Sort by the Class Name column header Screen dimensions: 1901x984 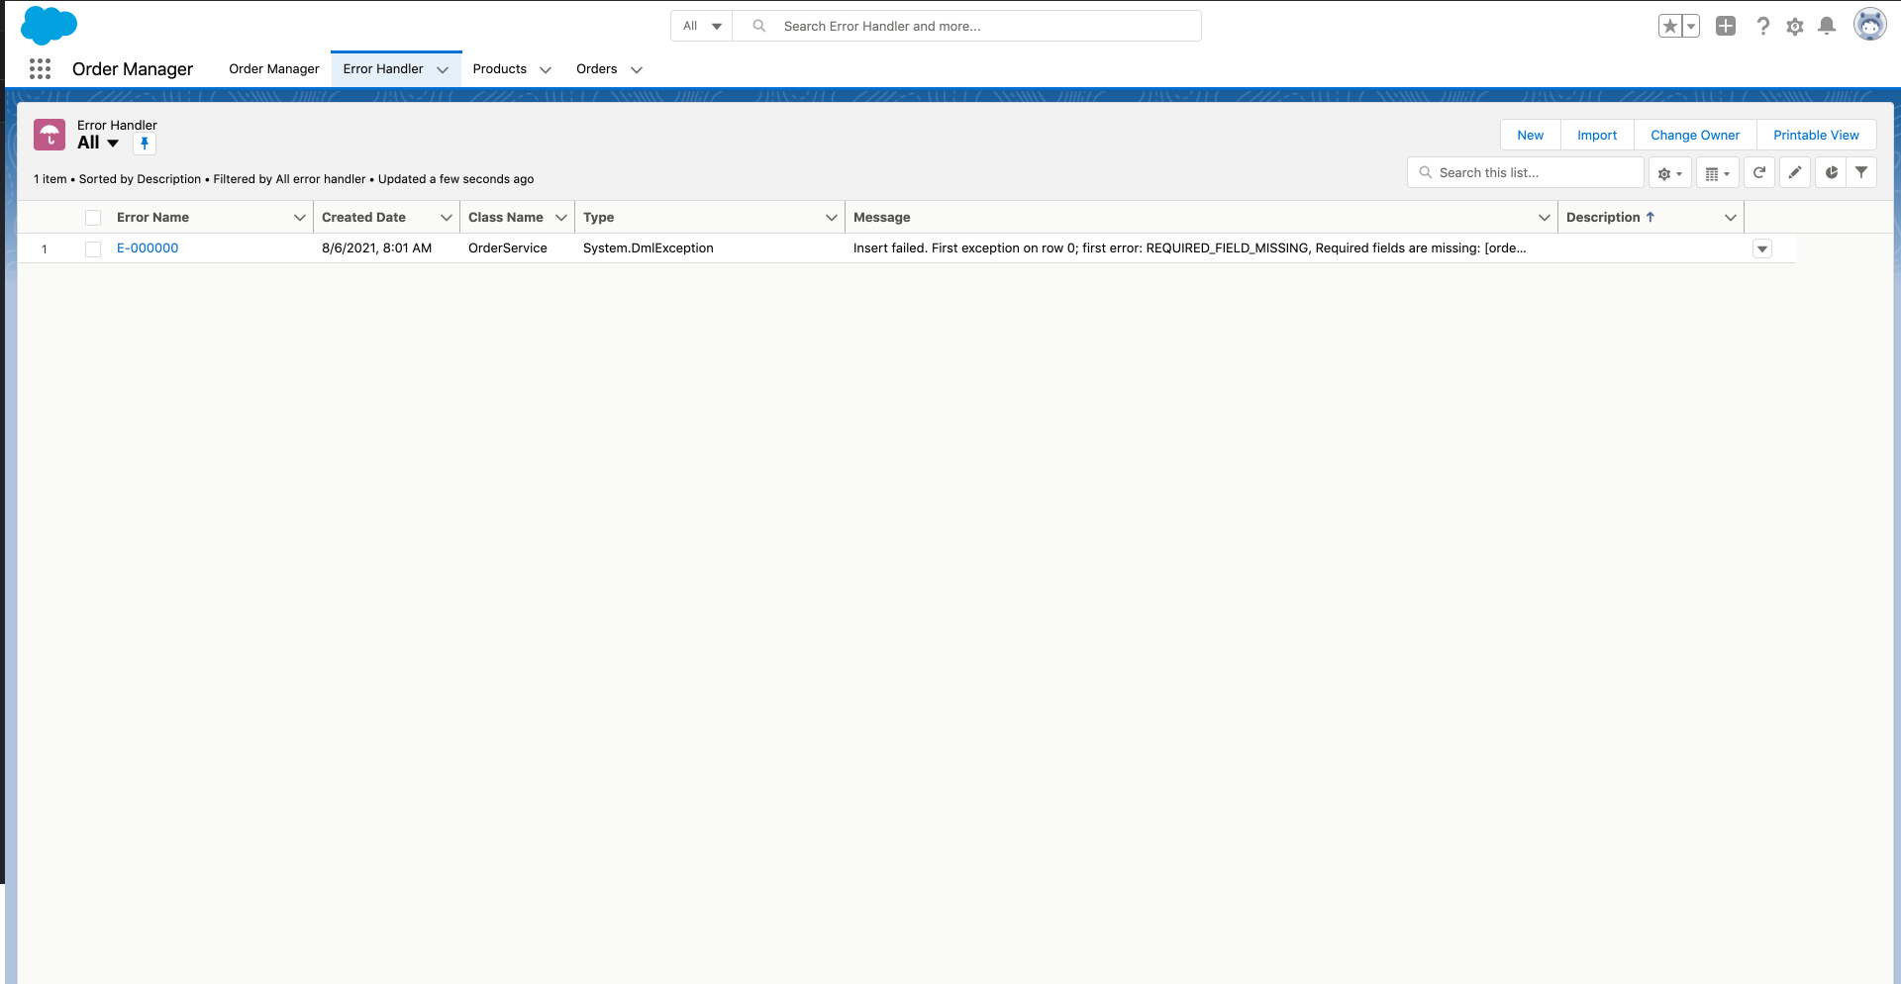pos(506,218)
